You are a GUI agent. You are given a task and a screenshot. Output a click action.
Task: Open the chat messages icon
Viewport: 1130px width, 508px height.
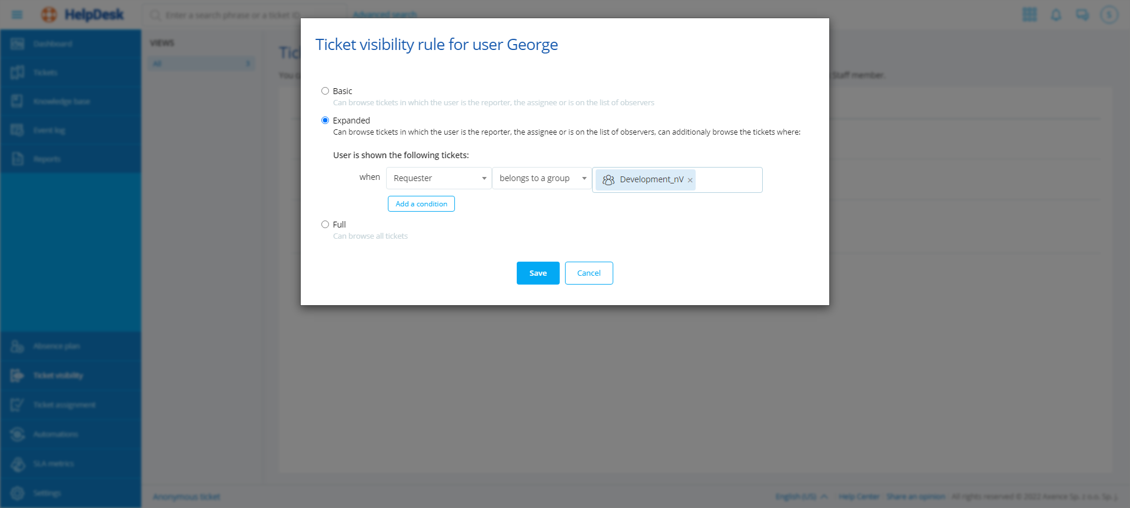[x=1082, y=15]
